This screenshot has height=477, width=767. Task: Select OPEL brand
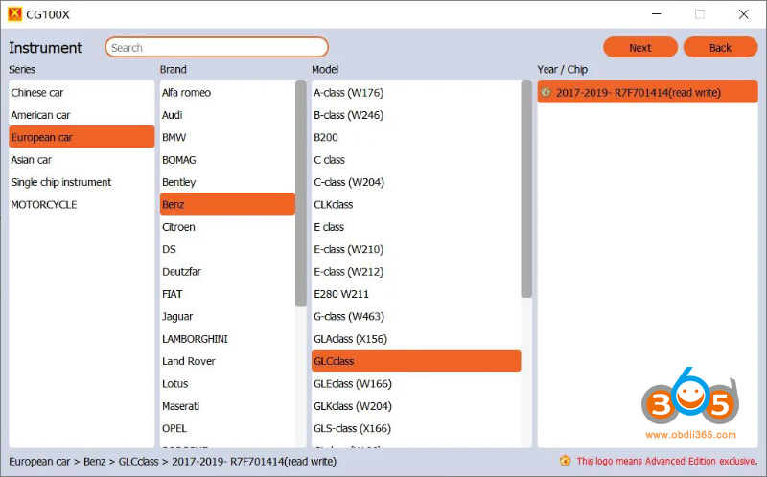pyautogui.click(x=227, y=428)
